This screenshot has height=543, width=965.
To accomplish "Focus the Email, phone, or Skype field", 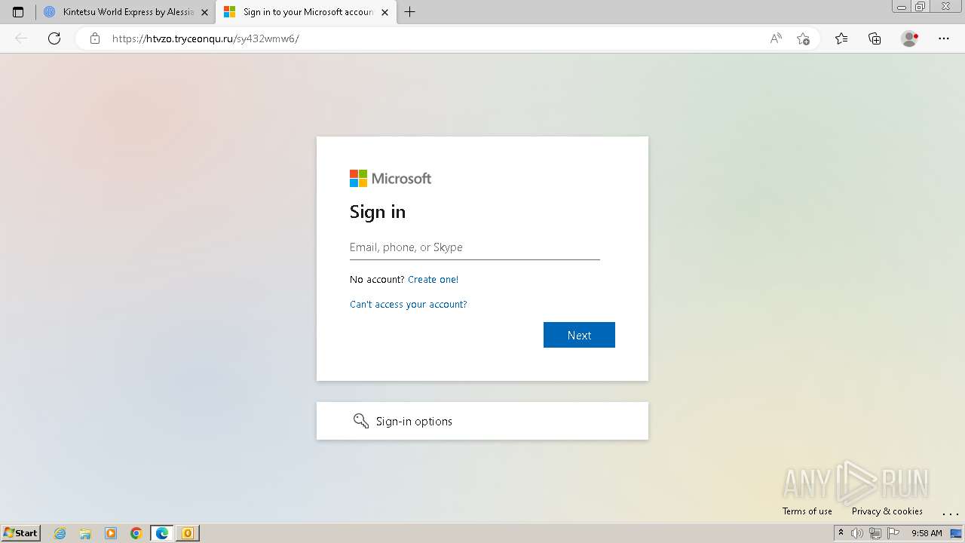I will (x=475, y=247).
